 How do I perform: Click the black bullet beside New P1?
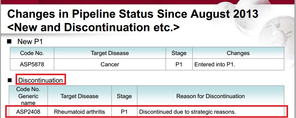(9, 42)
